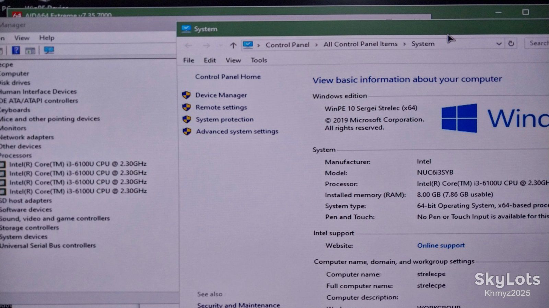549x308 pixels.
Task: Open the Online support website link
Action: 441,245
